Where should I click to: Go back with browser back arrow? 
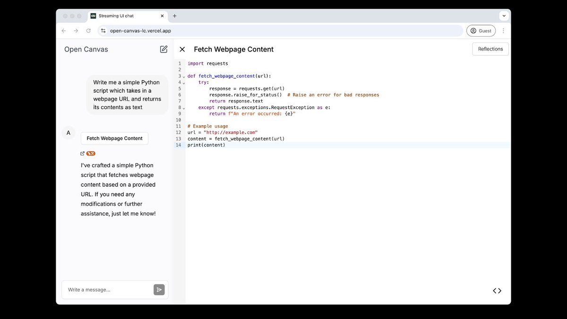(x=64, y=31)
